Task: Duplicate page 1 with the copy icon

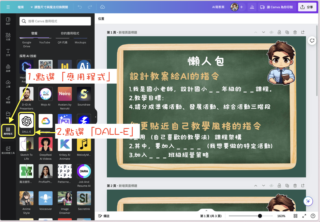Action: click(287, 32)
